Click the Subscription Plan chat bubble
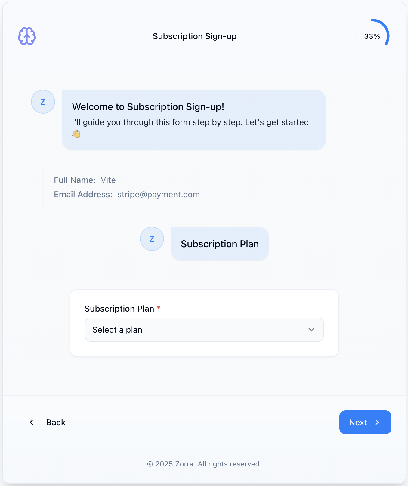Viewport: 408px width, 486px height. pos(220,244)
